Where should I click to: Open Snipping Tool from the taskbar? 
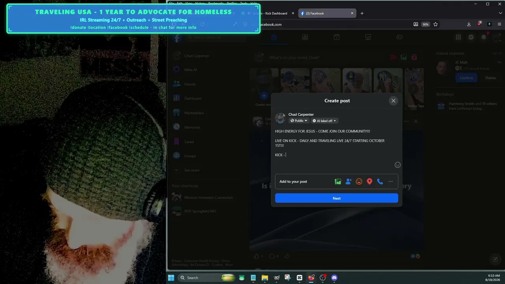288,278
